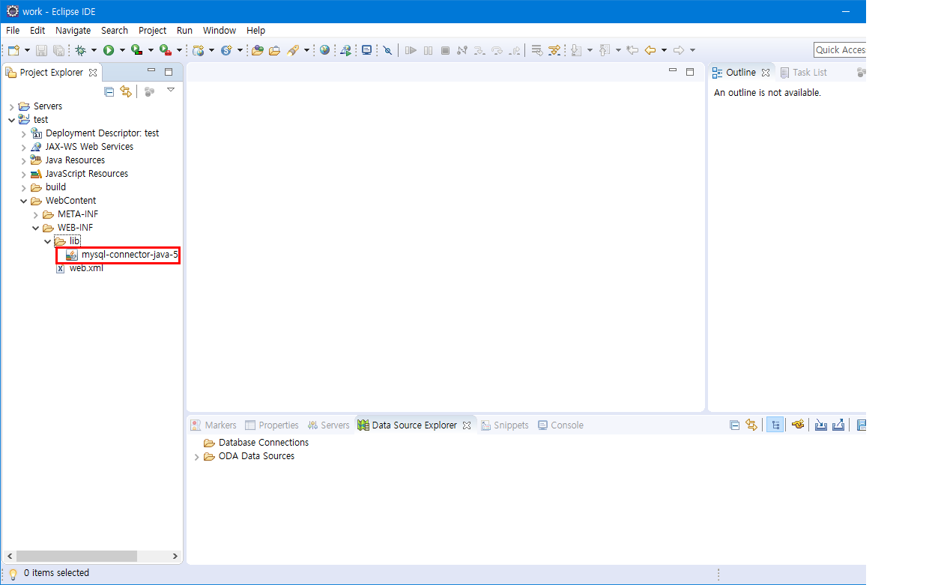
Task: Click the Open Console monitor icon
Action: pos(366,50)
